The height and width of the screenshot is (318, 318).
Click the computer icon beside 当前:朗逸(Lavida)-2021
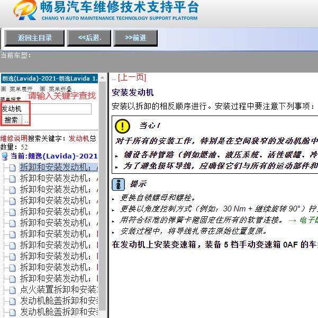pos(4,156)
